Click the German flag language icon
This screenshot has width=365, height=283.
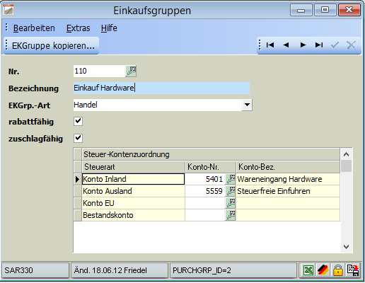click(323, 270)
